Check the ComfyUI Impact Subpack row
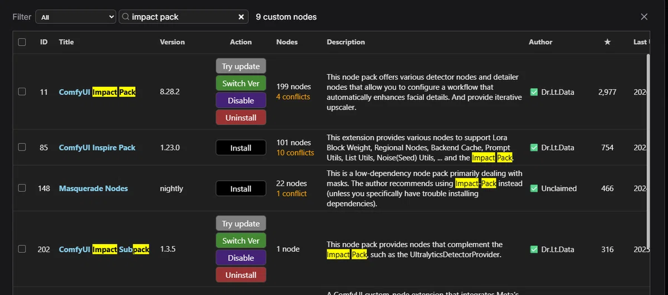Screen dimensions: 668x295 pyautogui.click(x=22, y=249)
